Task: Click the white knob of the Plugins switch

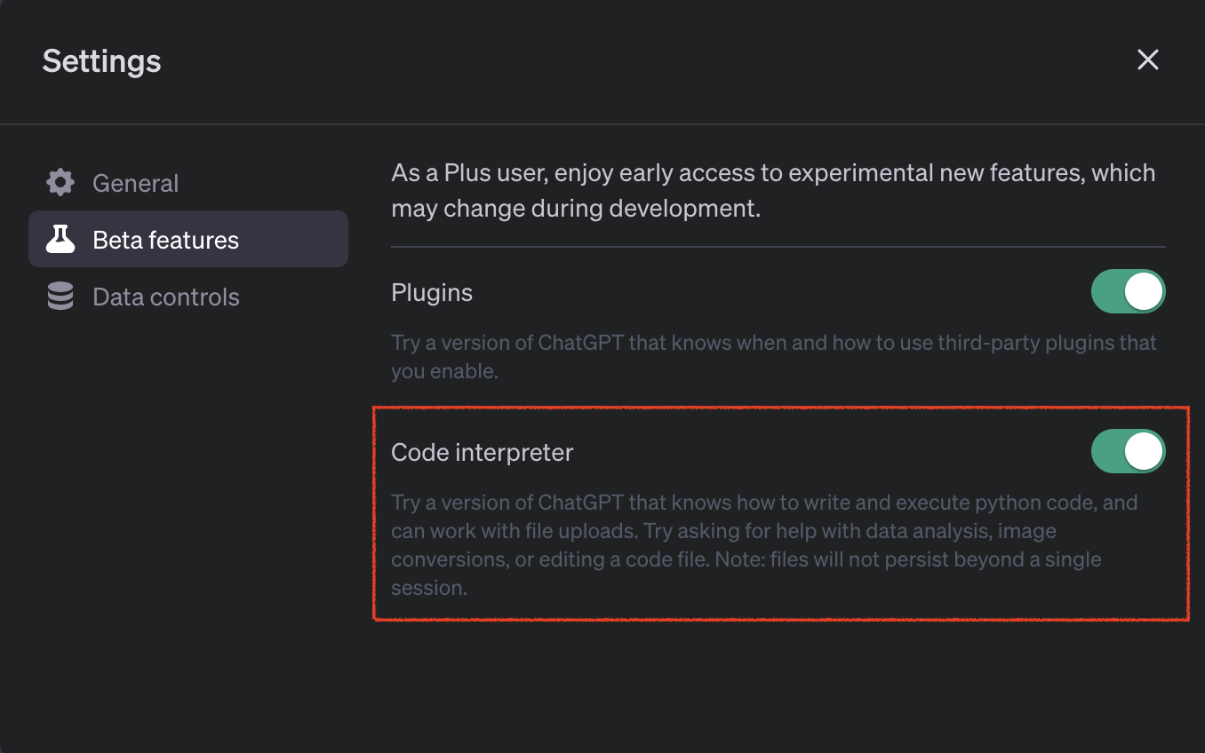Action: click(1145, 291)
